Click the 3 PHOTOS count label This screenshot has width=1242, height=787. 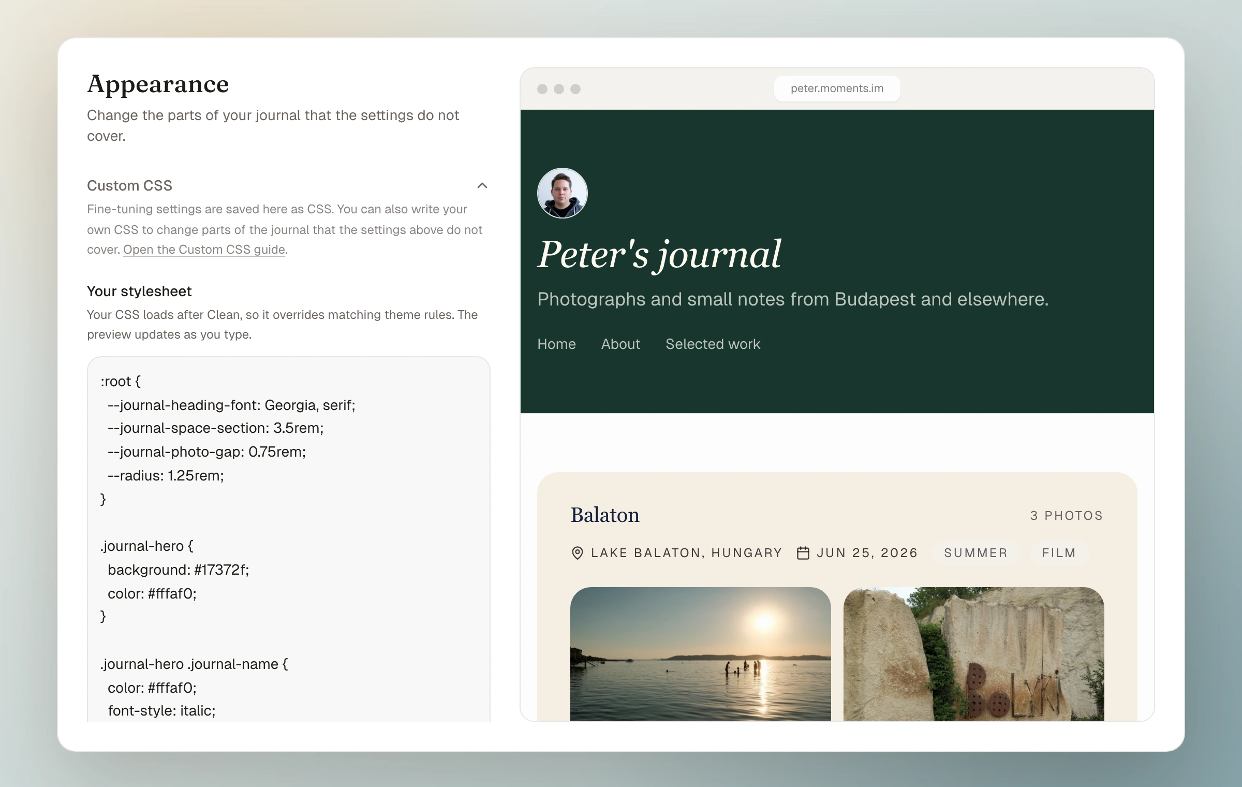1067,516
